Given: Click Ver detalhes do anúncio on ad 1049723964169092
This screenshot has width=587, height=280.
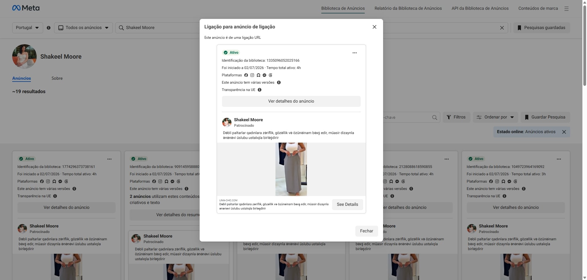Looking at the screenshot, I should 516,208.
